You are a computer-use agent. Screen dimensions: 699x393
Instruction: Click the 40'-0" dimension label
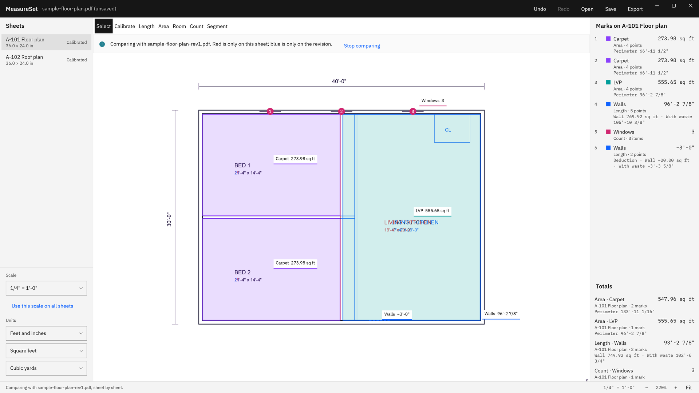(339, 82)
